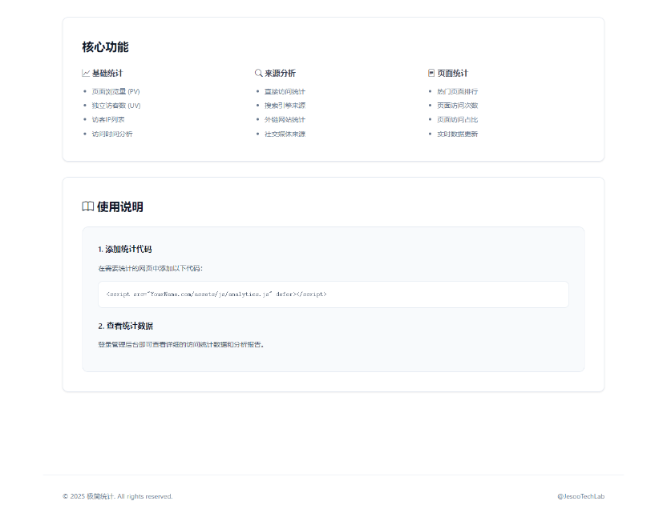Click the 访问时间分析 list item

pyautogui.click(x=112, y=134)
